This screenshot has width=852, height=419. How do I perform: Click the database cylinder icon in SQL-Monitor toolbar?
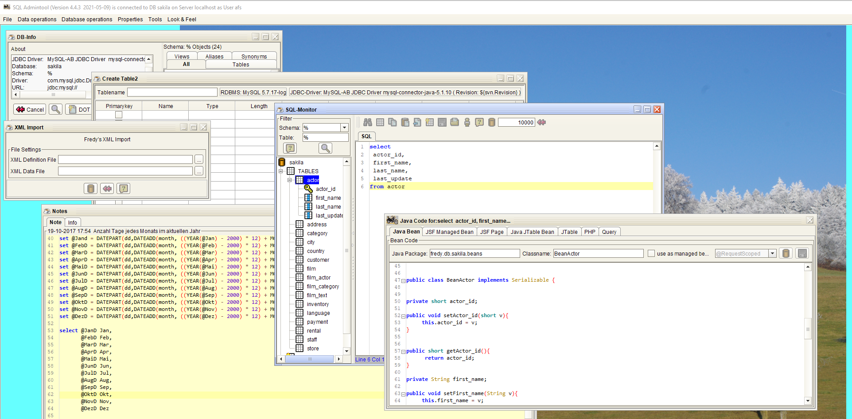(x=491, y=122)
